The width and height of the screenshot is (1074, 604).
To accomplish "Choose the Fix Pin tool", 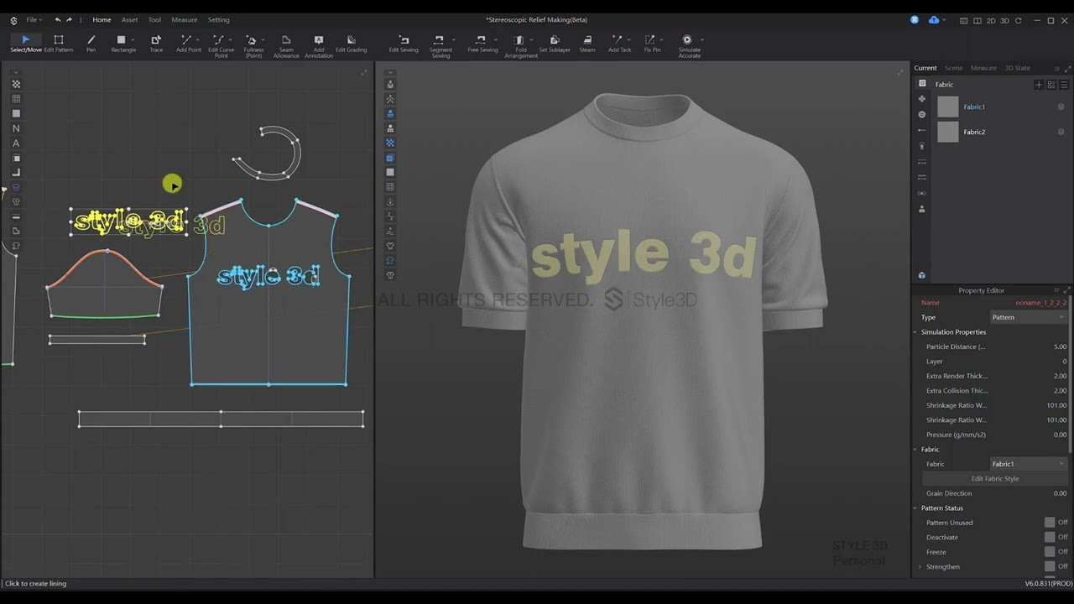I will pos(651,44).
